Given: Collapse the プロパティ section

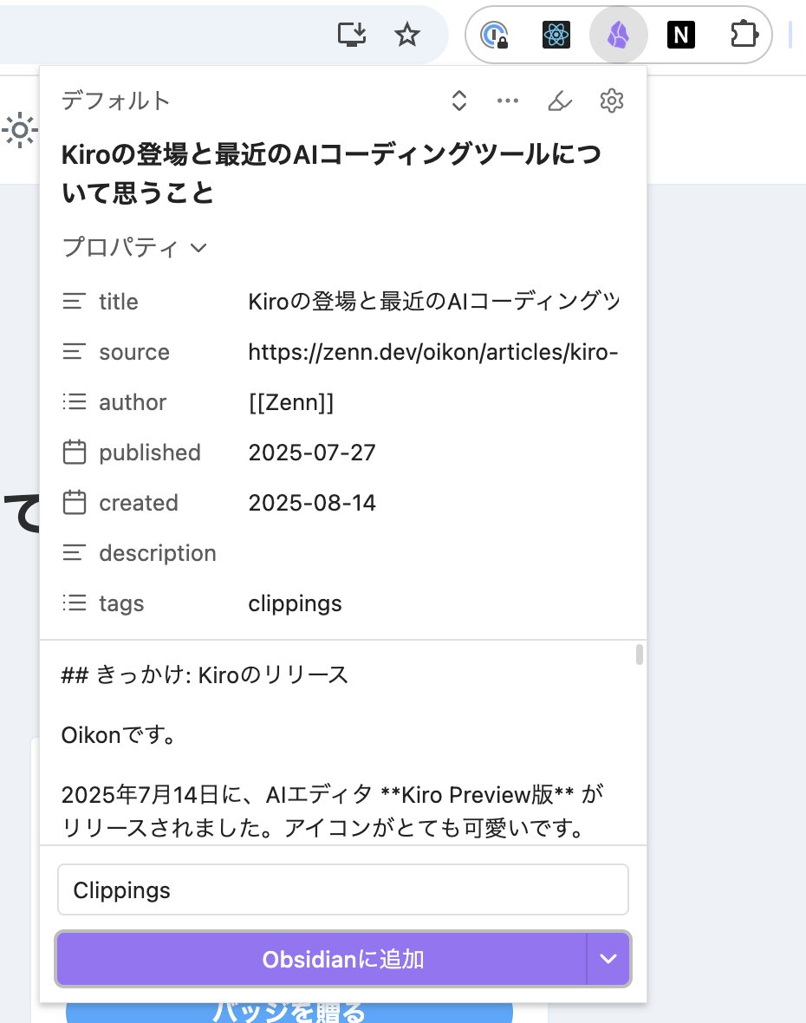Looking at the screenshot, I should 134,248.
